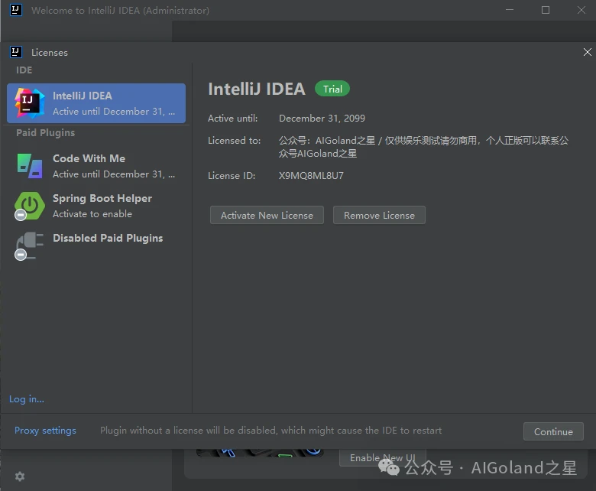This screenshot has height=491, width=596.
Task: Select IntelliJ IDEA in the IDE list
Action: tap(96, 103)
